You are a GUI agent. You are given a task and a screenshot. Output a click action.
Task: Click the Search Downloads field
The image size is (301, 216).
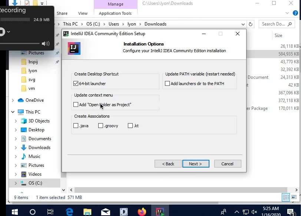point(277,24)
